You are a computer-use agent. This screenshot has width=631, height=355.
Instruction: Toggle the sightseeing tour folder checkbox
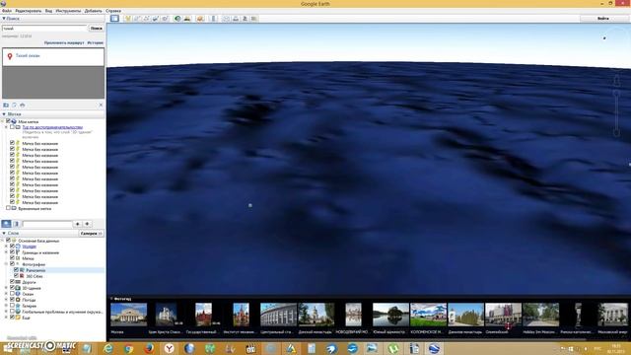12,127
